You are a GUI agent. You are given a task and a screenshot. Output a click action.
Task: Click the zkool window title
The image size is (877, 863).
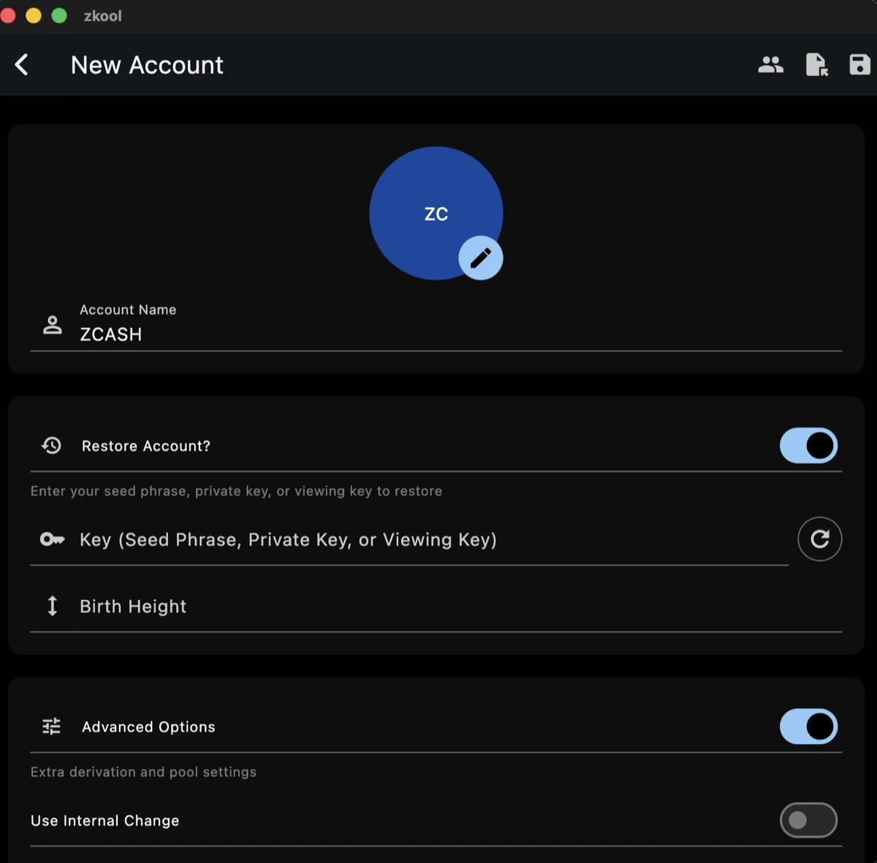click(102, 15)
